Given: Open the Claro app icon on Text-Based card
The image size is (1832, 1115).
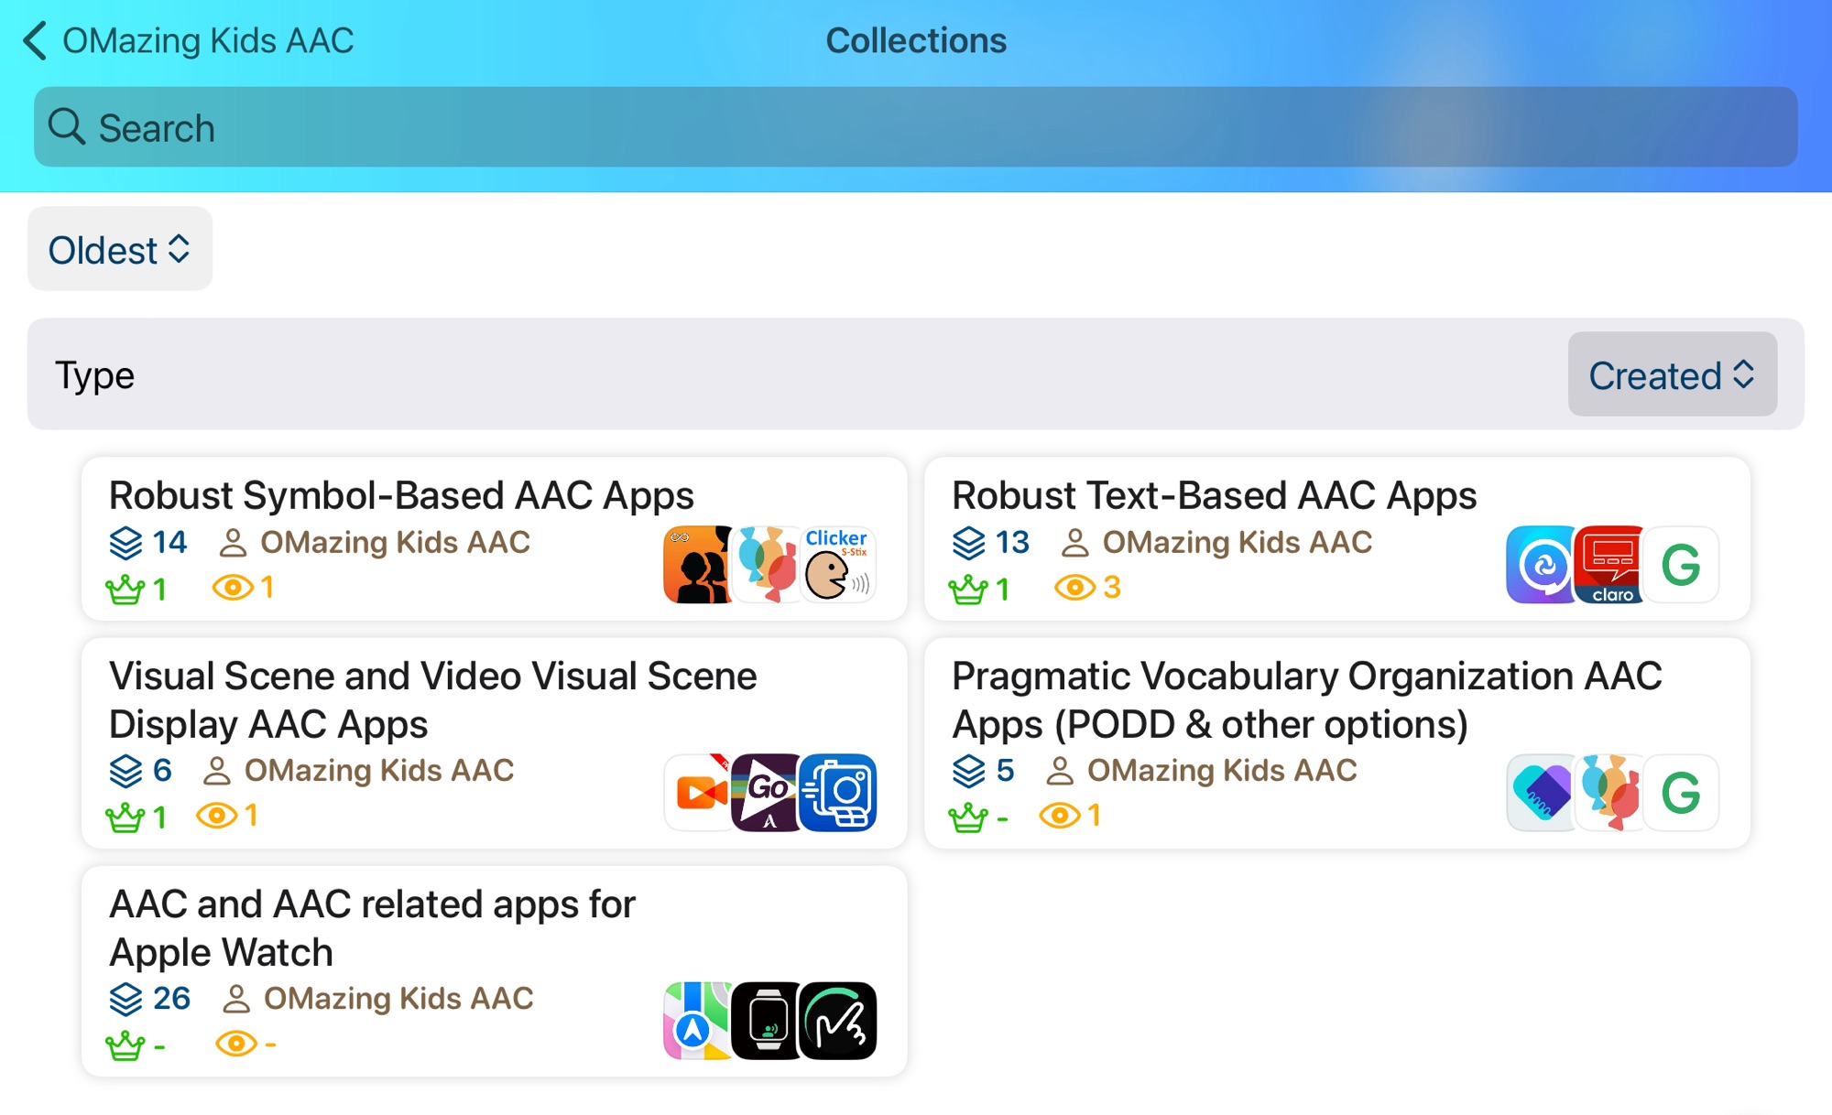Looking at the screenshot, I should point(1608,565).
